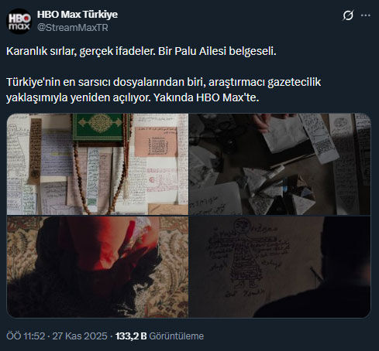
Task: View the photo of a person on the patterned carpet
Action: click(x=98, y=267)
